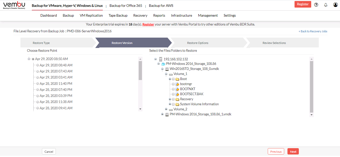
Task: Click the server icon beside 192.168.102.132
Action: pyautogui.click(x=161, y=59)
